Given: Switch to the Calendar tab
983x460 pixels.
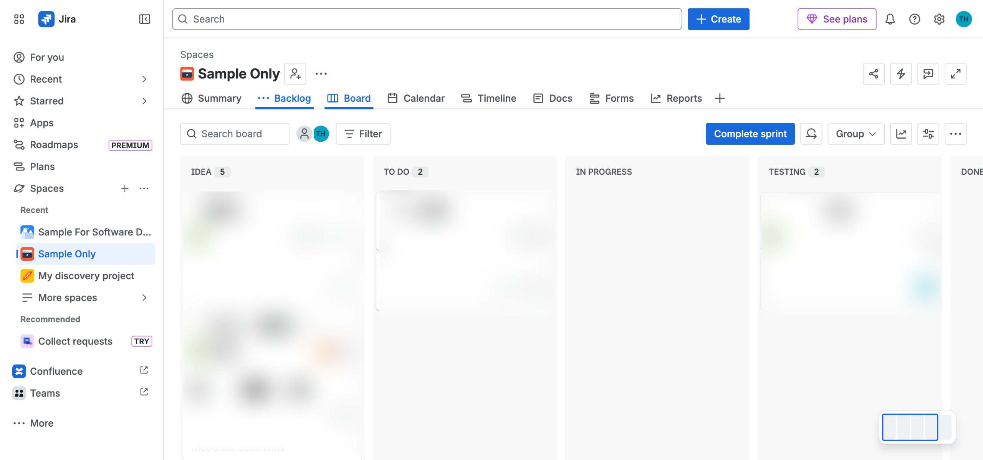Looking at the screenshot, I should coord(416,98).
